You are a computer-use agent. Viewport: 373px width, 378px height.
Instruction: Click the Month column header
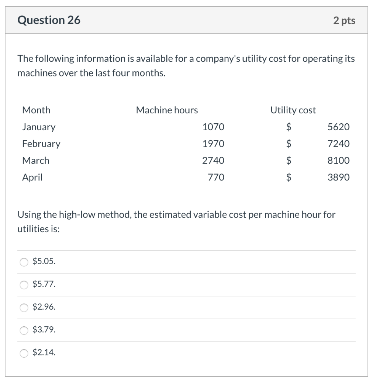(x=36, y=110)
